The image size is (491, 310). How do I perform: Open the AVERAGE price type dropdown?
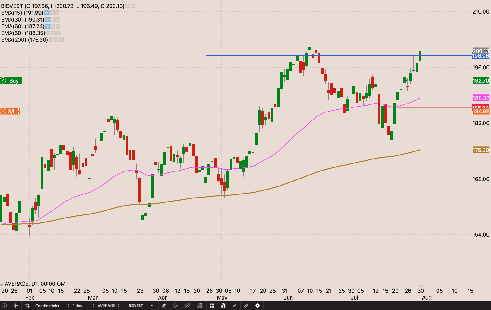pyautogui.click(x=108, y=306)
